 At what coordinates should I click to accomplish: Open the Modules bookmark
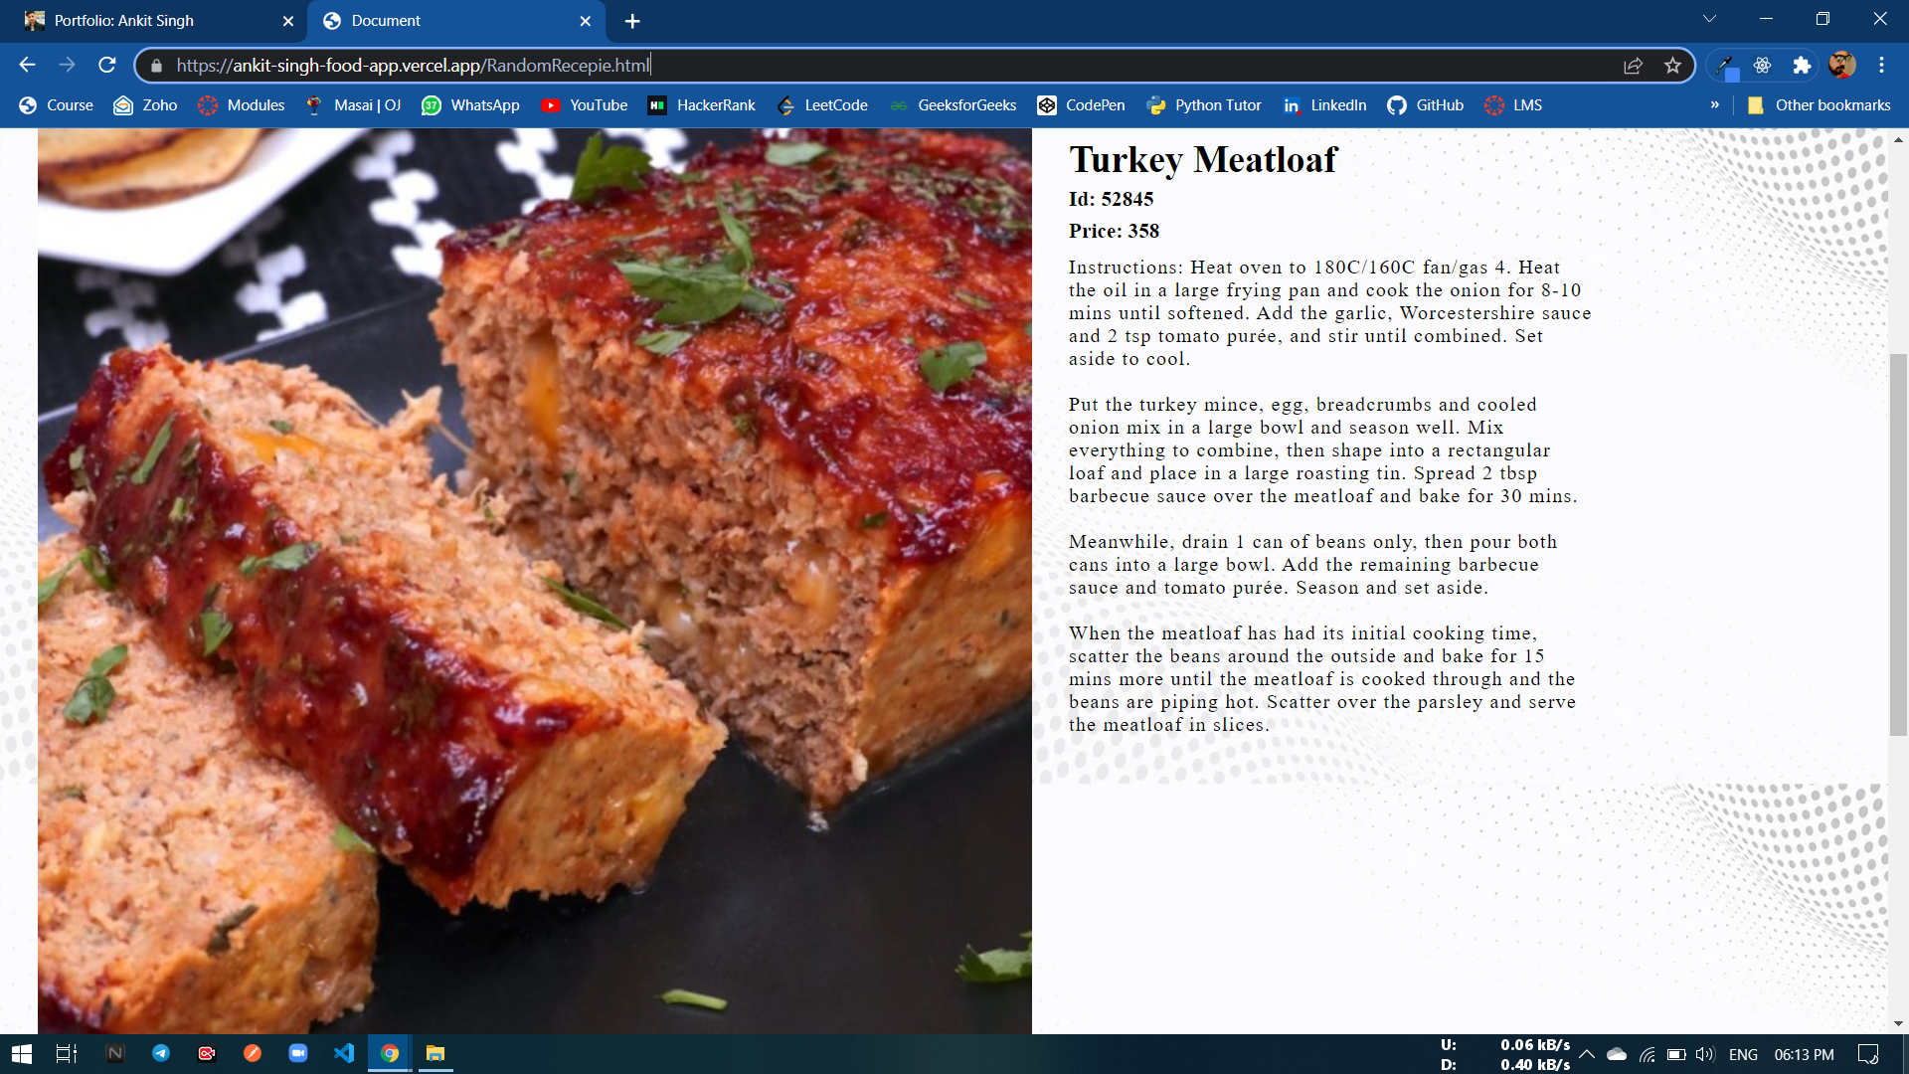click(x=241, y=105)
